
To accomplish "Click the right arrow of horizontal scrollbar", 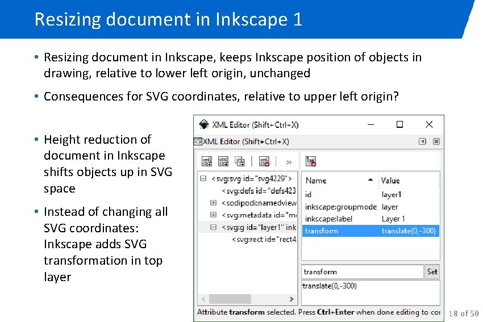I will coord(292,299).
